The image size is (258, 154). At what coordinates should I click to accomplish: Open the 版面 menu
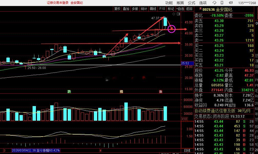180,3
